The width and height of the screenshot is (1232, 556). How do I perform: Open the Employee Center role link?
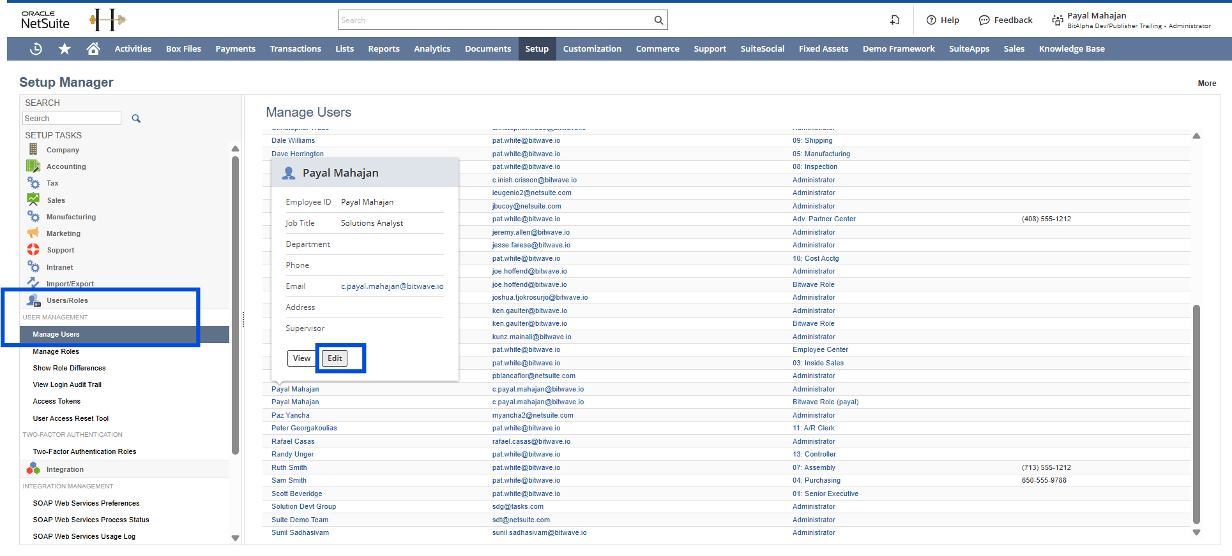point(820,349)
